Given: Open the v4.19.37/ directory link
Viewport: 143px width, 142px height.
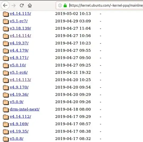Looking at the screenshot, I should tap(19, 43).
